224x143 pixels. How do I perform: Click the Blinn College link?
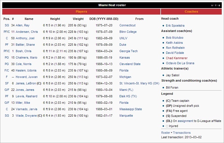[128, 32]
